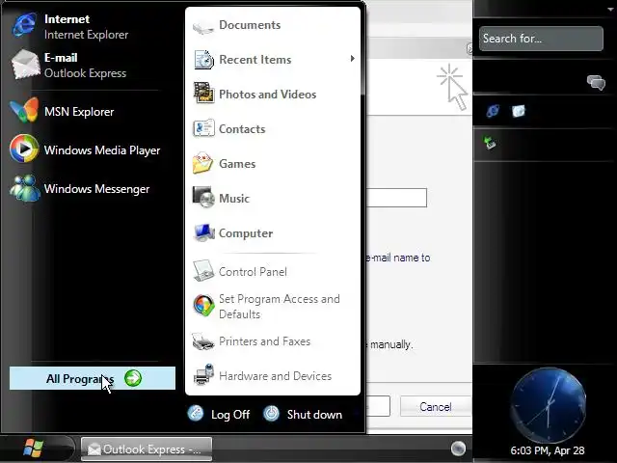Select Printers and Faxes label
The width and height of the screenshot is (617, 463).
point(264,341)
